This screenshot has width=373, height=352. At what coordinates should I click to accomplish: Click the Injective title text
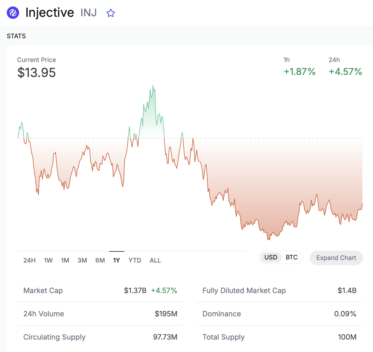coord(50,13)
